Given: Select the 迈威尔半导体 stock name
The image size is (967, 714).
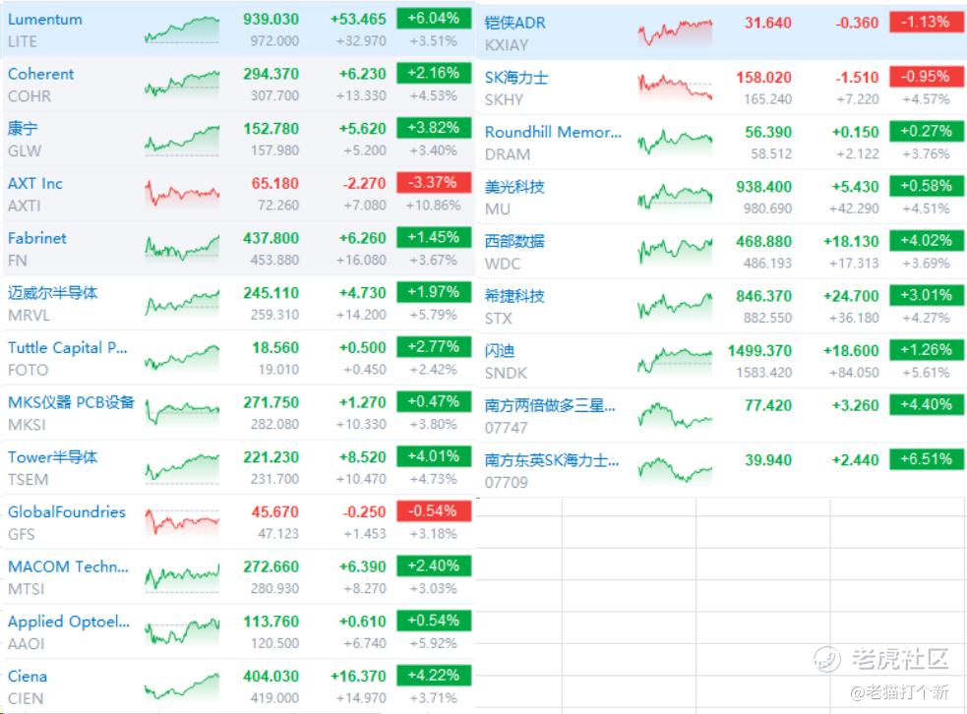Looking at the screenshot, I should [52, 293].
